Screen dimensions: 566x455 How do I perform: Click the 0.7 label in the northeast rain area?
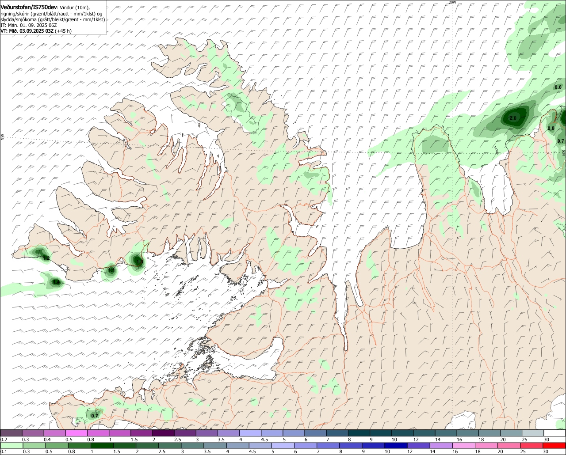(561, 141)
